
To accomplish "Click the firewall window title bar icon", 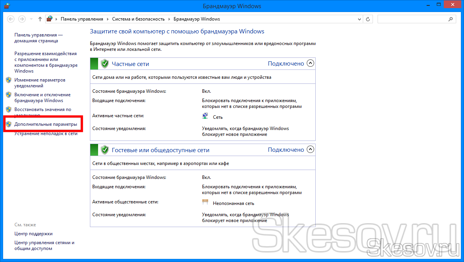I will (x=7, y=6).
